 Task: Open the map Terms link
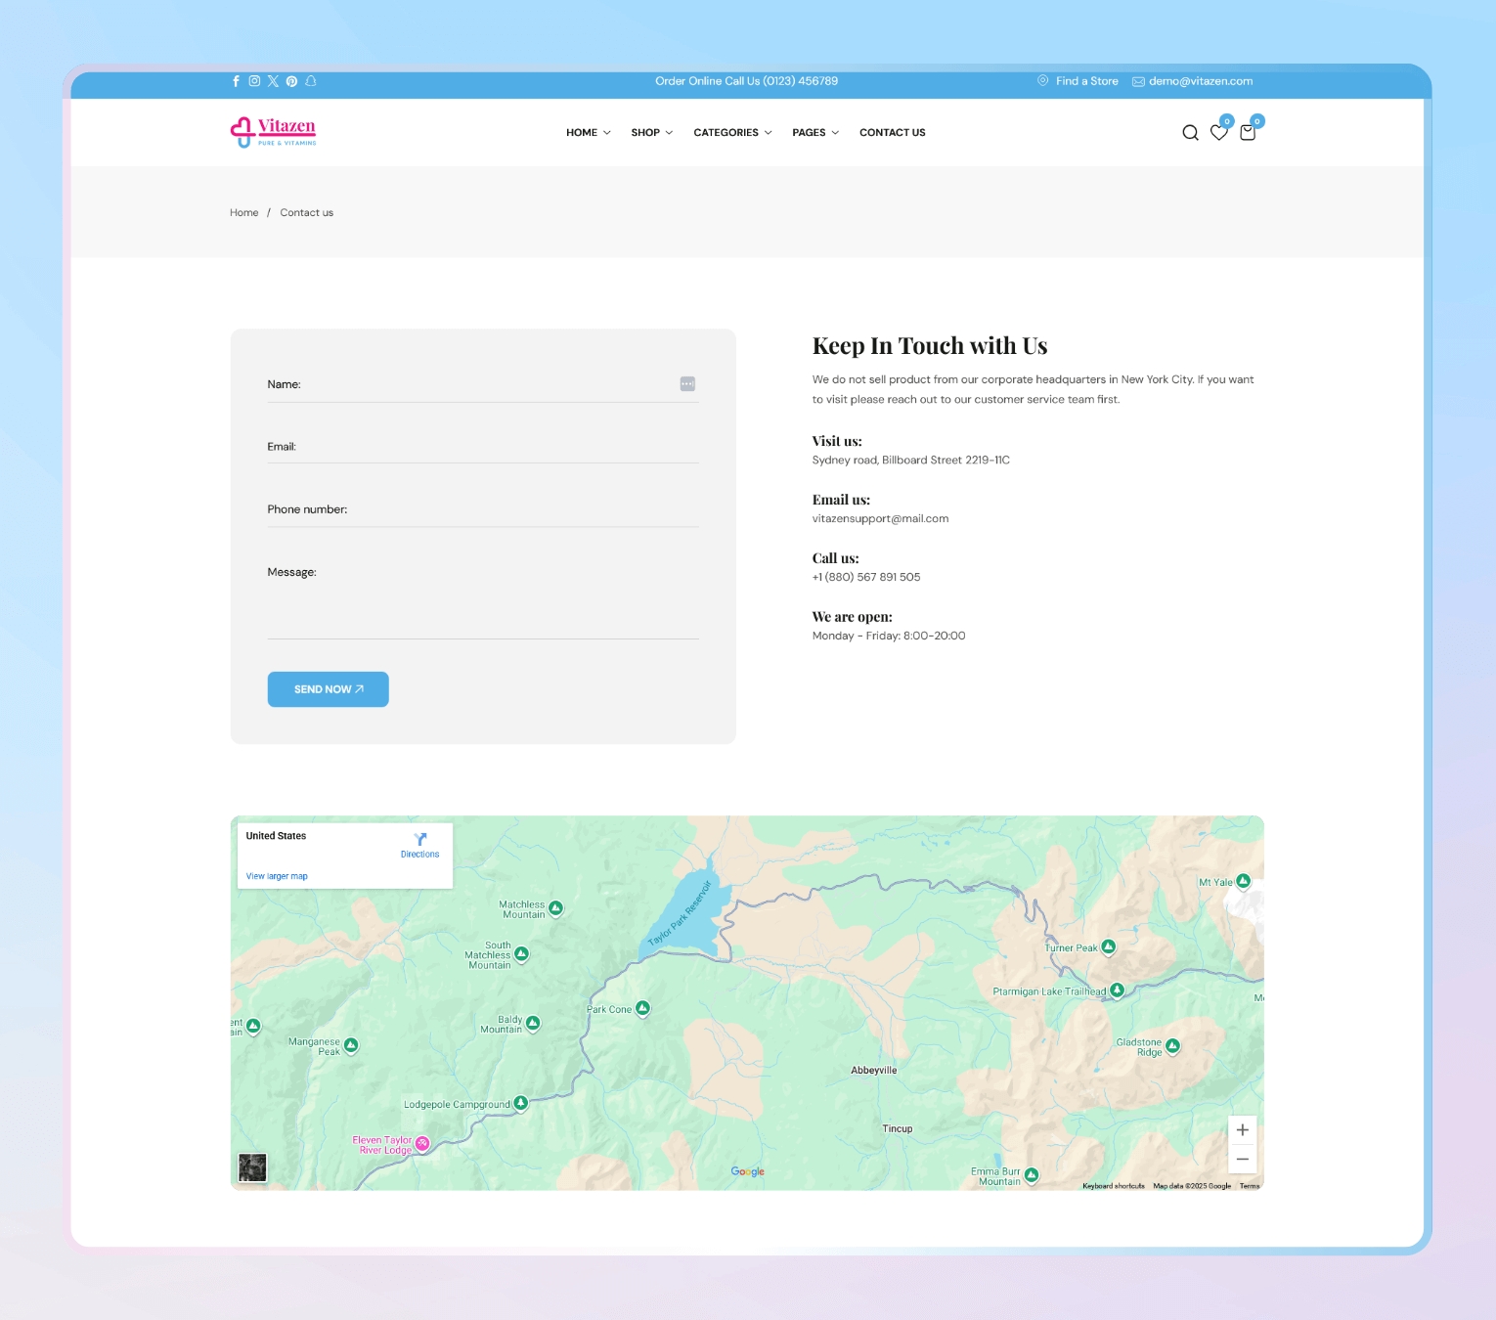(x=1250, y=1186)
